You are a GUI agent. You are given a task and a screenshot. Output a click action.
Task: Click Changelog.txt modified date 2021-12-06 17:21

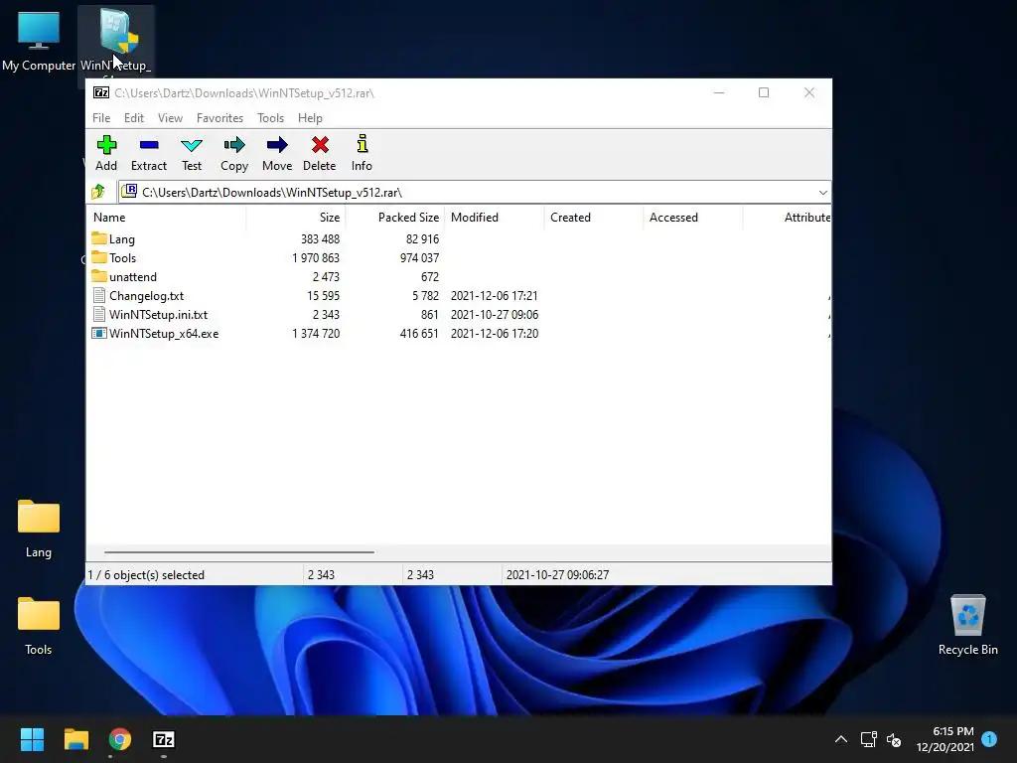pyautogui.click(x=495, y=296)
